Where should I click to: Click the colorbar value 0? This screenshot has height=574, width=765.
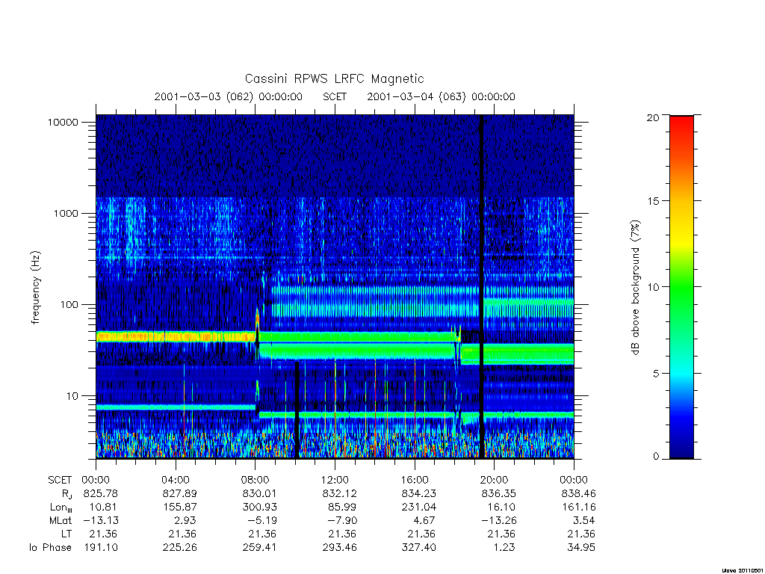tap(655, 457)
